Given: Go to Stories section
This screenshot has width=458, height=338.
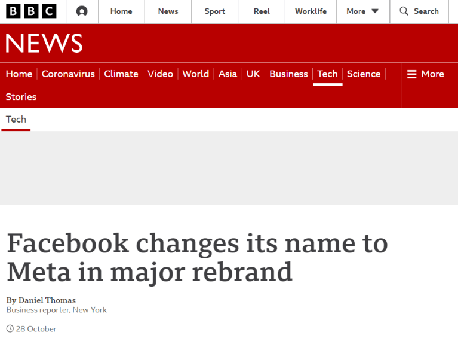Looking at the screenshot, I should (21, 97).
